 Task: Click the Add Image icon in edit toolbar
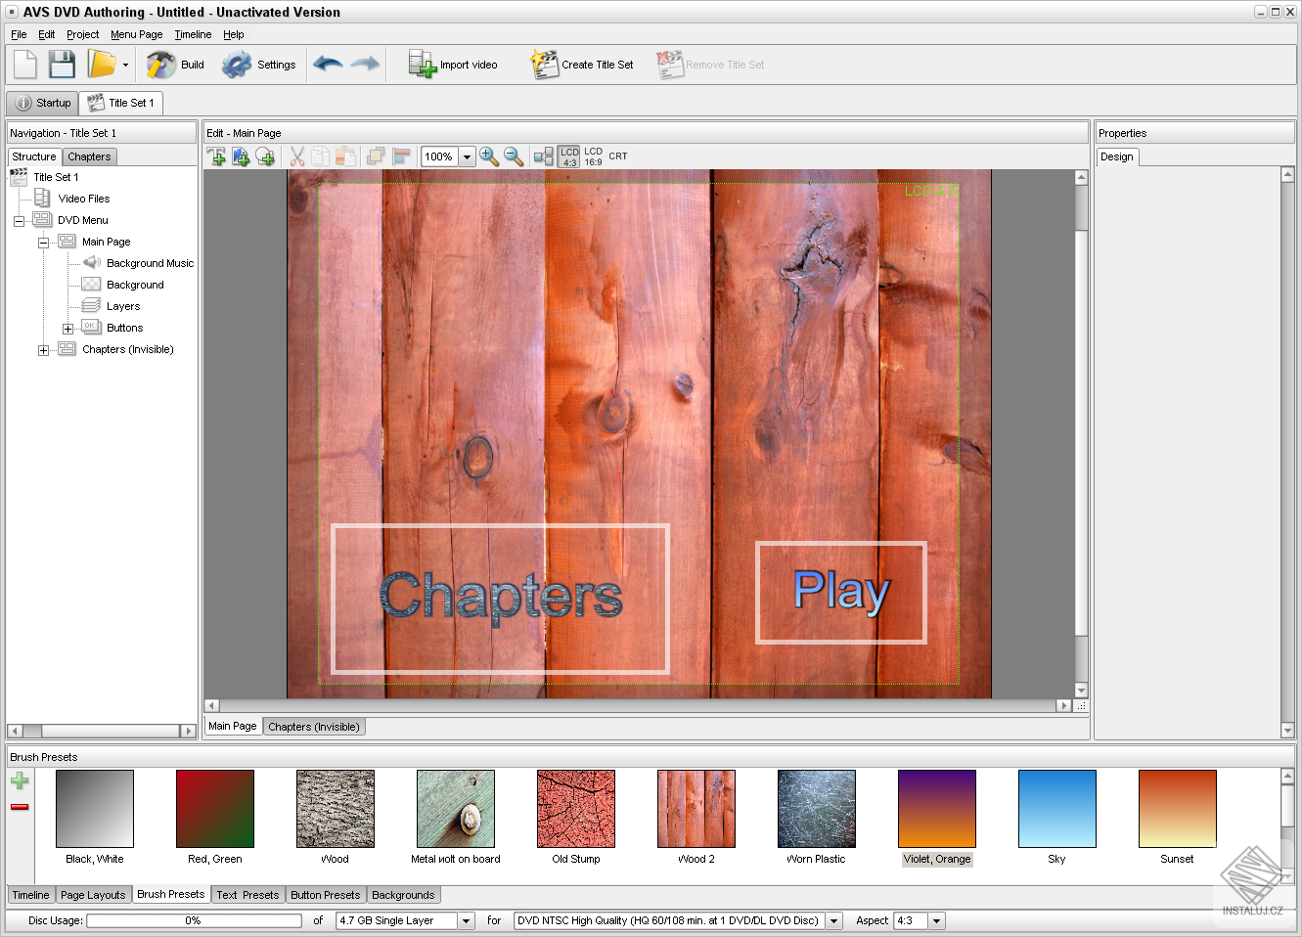(241, 156)
